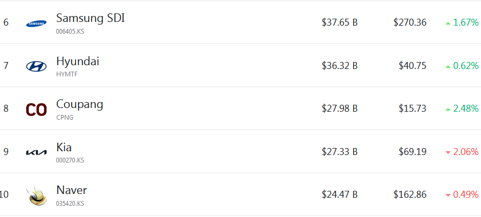Click Naver's $162.86 share price
The height and width of the screenshot is (217, 481).
click(410, 195)
